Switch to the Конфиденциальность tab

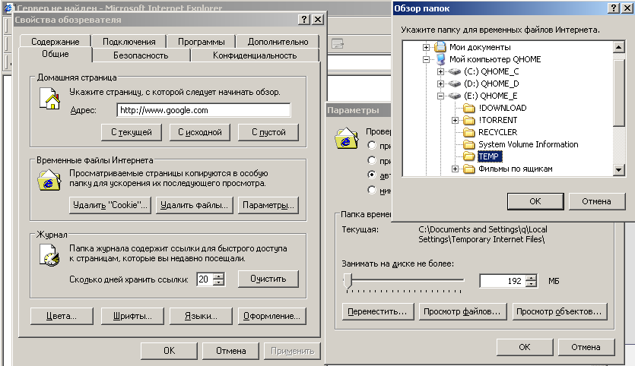(255, 55)
